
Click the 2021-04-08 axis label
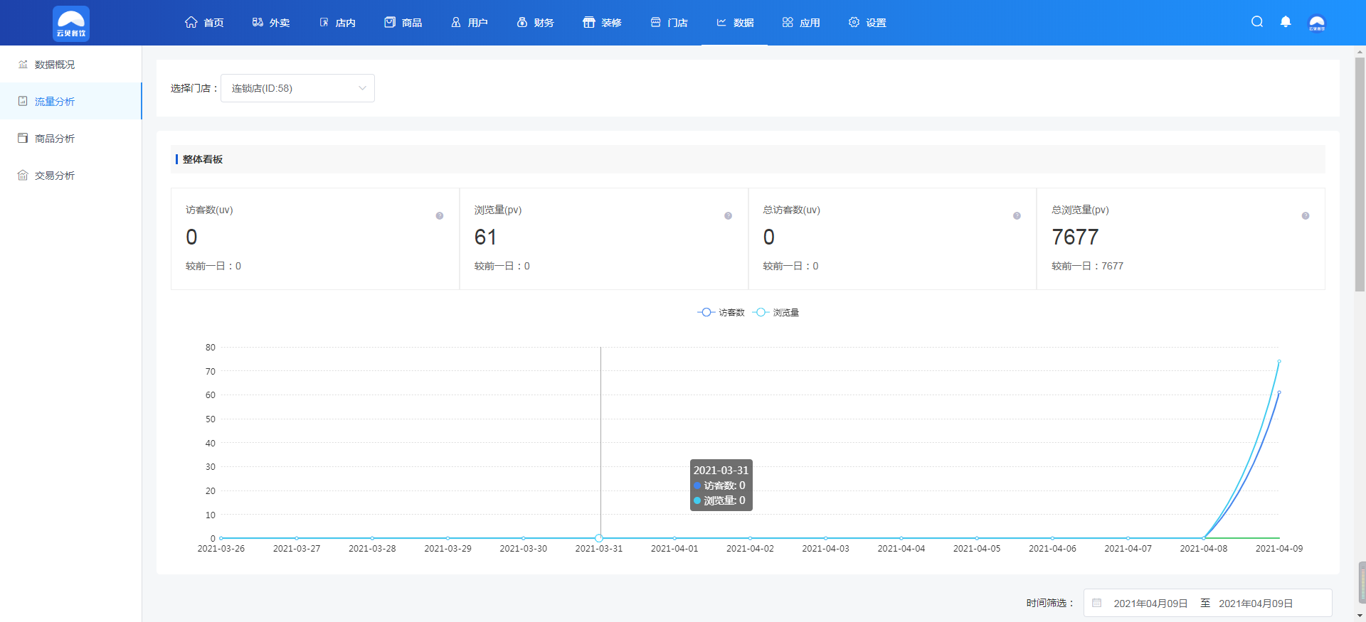click(1203, 549)
